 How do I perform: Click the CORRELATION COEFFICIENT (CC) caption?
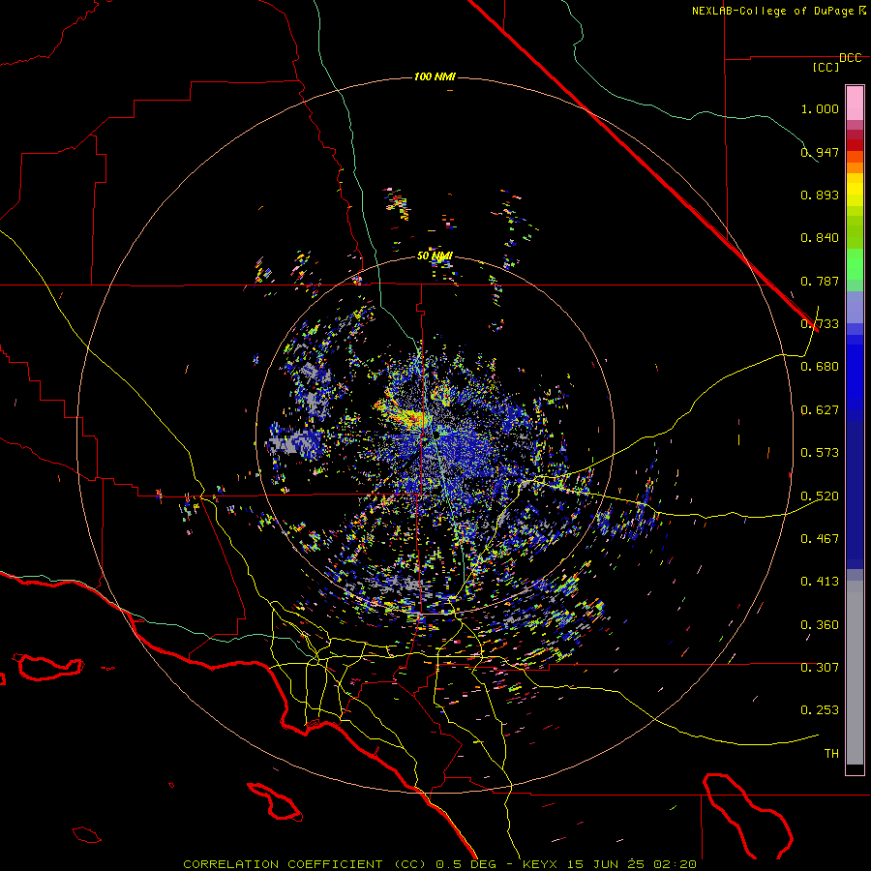305,864
